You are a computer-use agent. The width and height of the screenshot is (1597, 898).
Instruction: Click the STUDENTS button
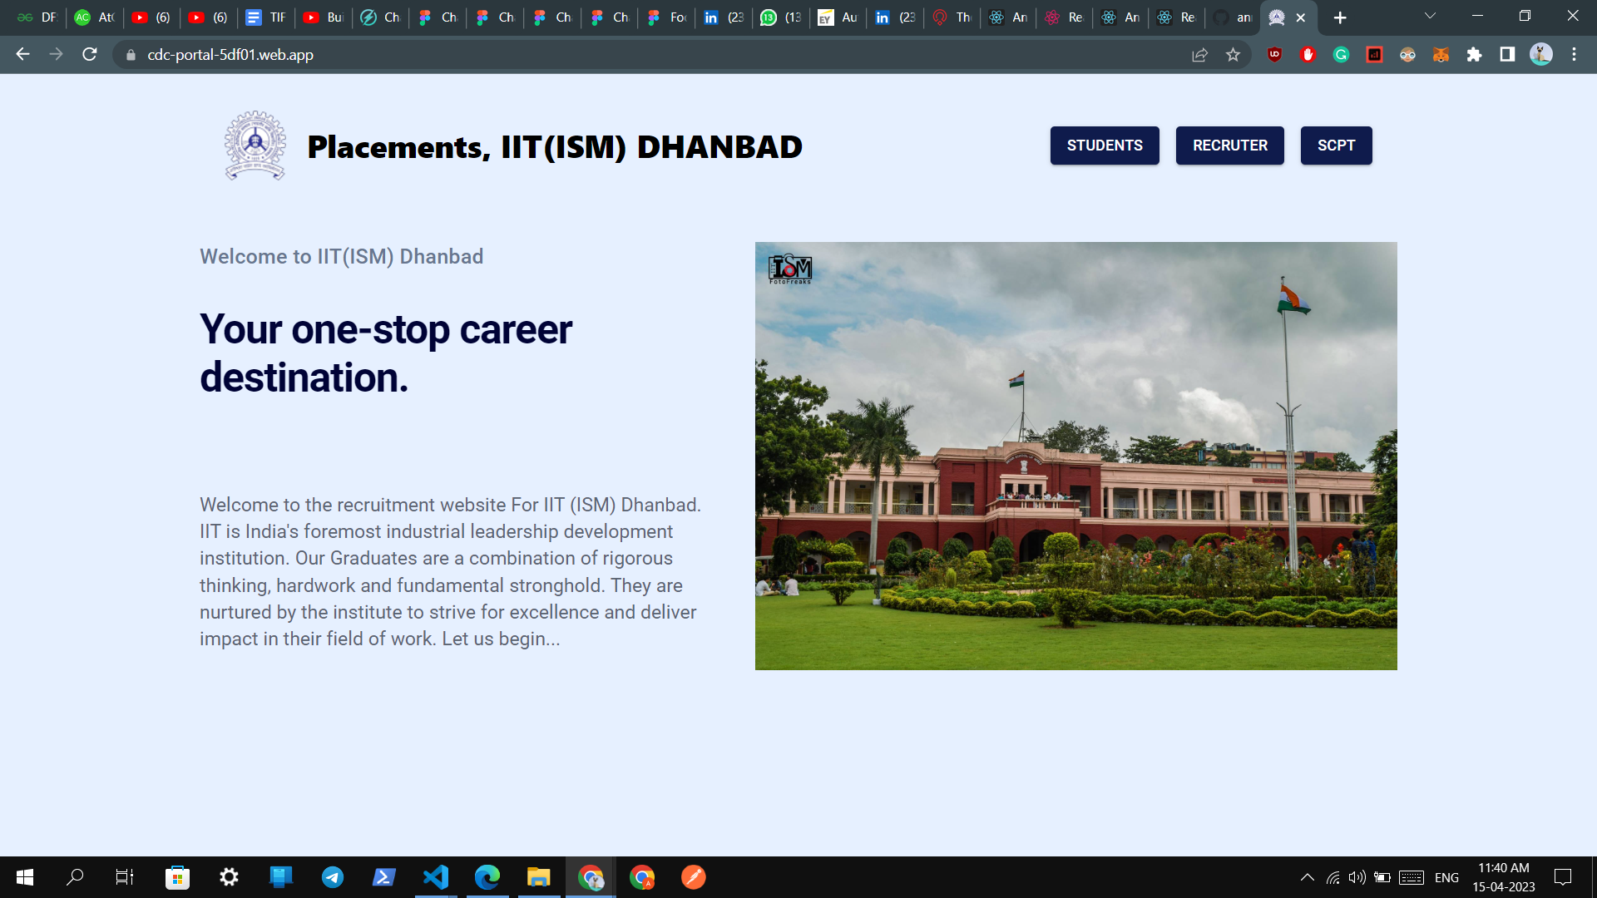(x=1104, y=146)
